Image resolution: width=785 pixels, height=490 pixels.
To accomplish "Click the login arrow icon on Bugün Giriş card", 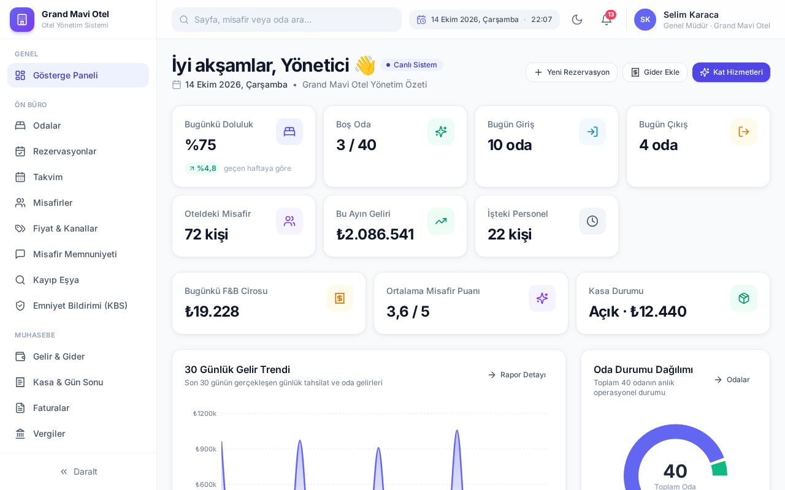I will [x=592, y=132].
